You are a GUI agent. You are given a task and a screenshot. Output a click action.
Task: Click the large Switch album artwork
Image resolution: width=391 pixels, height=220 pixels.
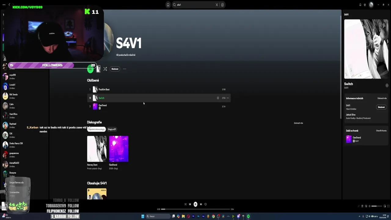pyautogui.click(x=366, y=49)
